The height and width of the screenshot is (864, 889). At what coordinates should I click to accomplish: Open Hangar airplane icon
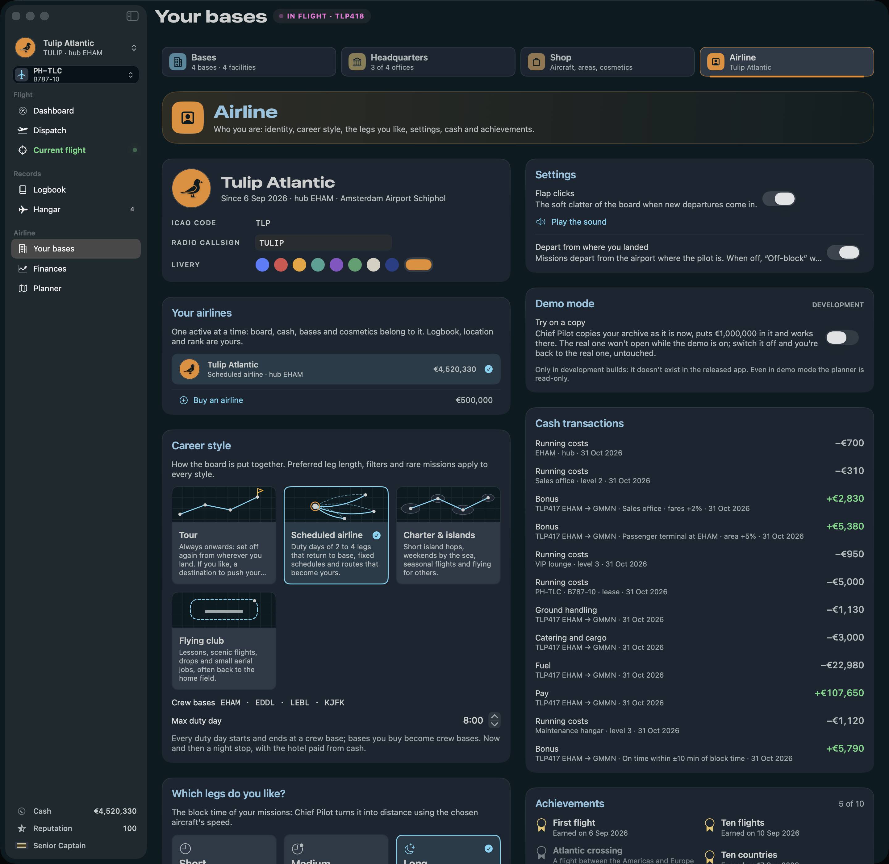click(x=23, y=209)
